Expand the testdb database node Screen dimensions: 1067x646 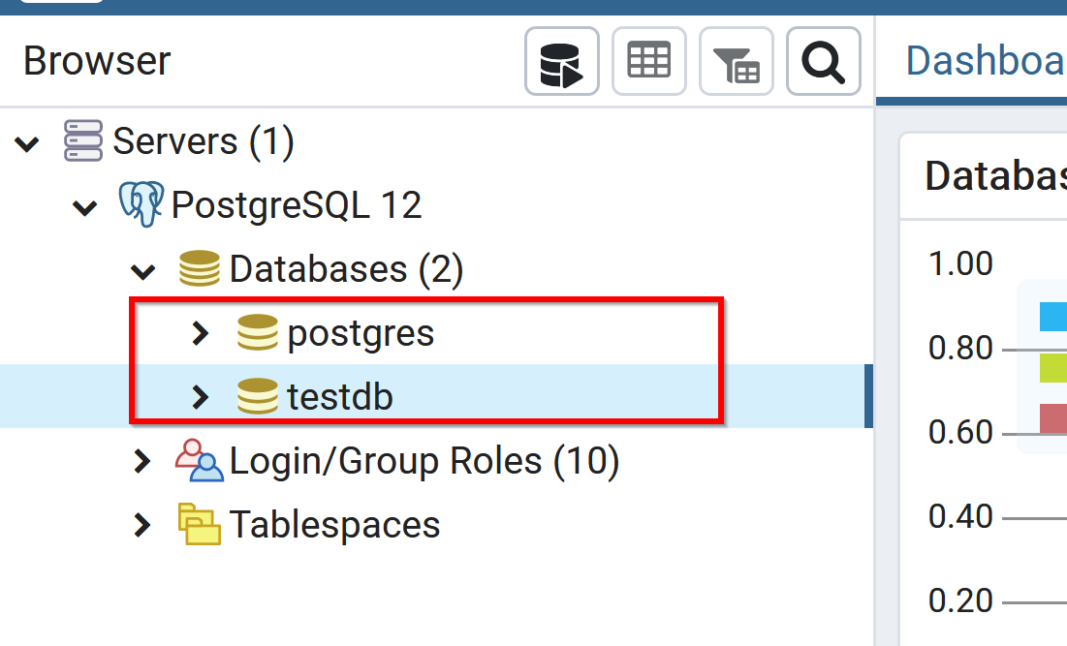[x=201, y=397]
